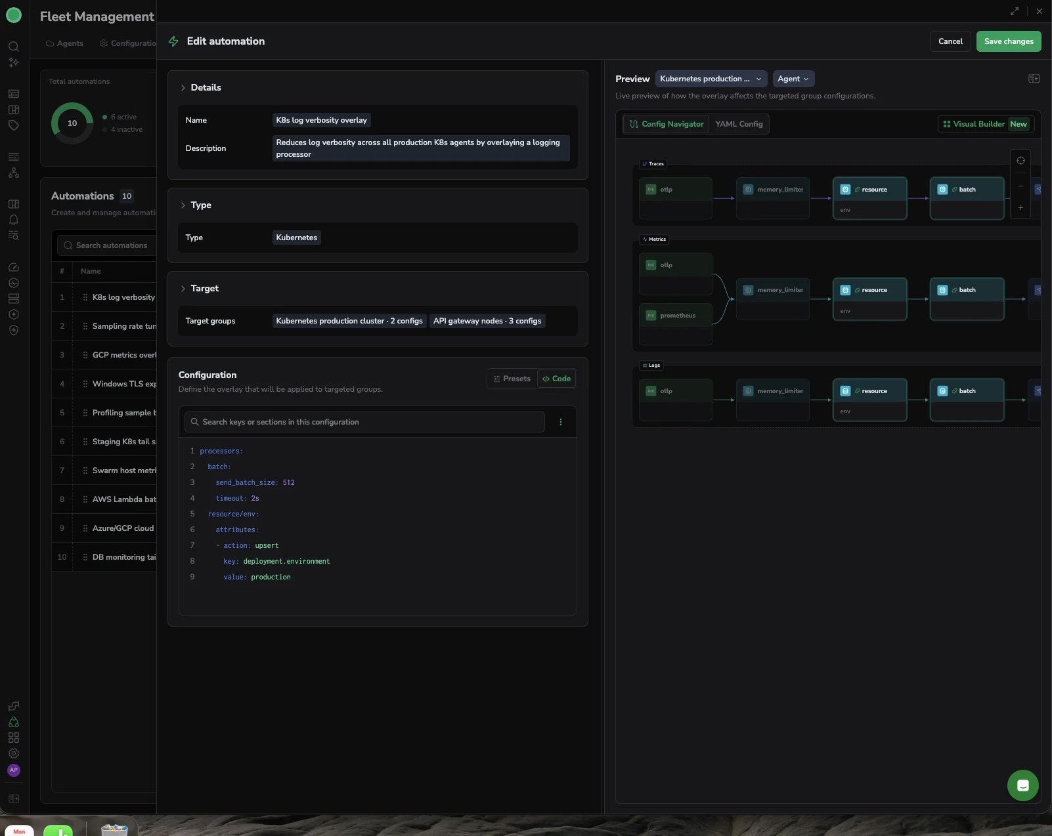Click the fit-to-view icon in graph controls
Viewport: 1052px width, 836px height.
pyautogui.click(x=1020, y=161)
